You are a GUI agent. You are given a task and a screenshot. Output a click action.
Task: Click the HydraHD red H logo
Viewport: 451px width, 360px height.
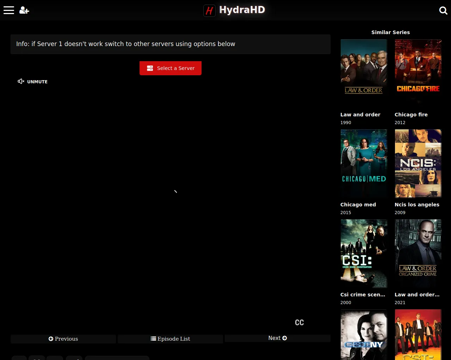pos(209,11)
